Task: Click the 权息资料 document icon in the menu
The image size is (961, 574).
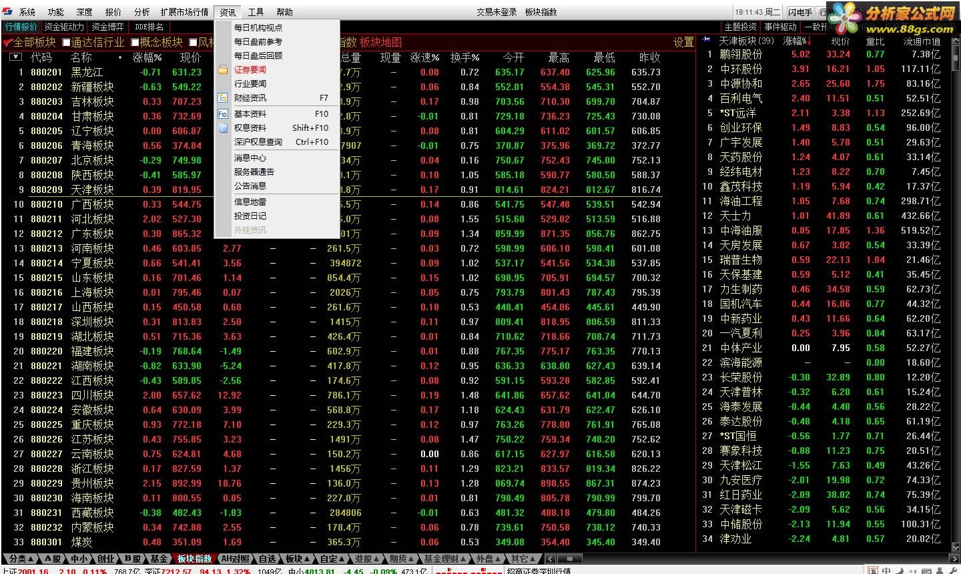Action: [223, 127]
